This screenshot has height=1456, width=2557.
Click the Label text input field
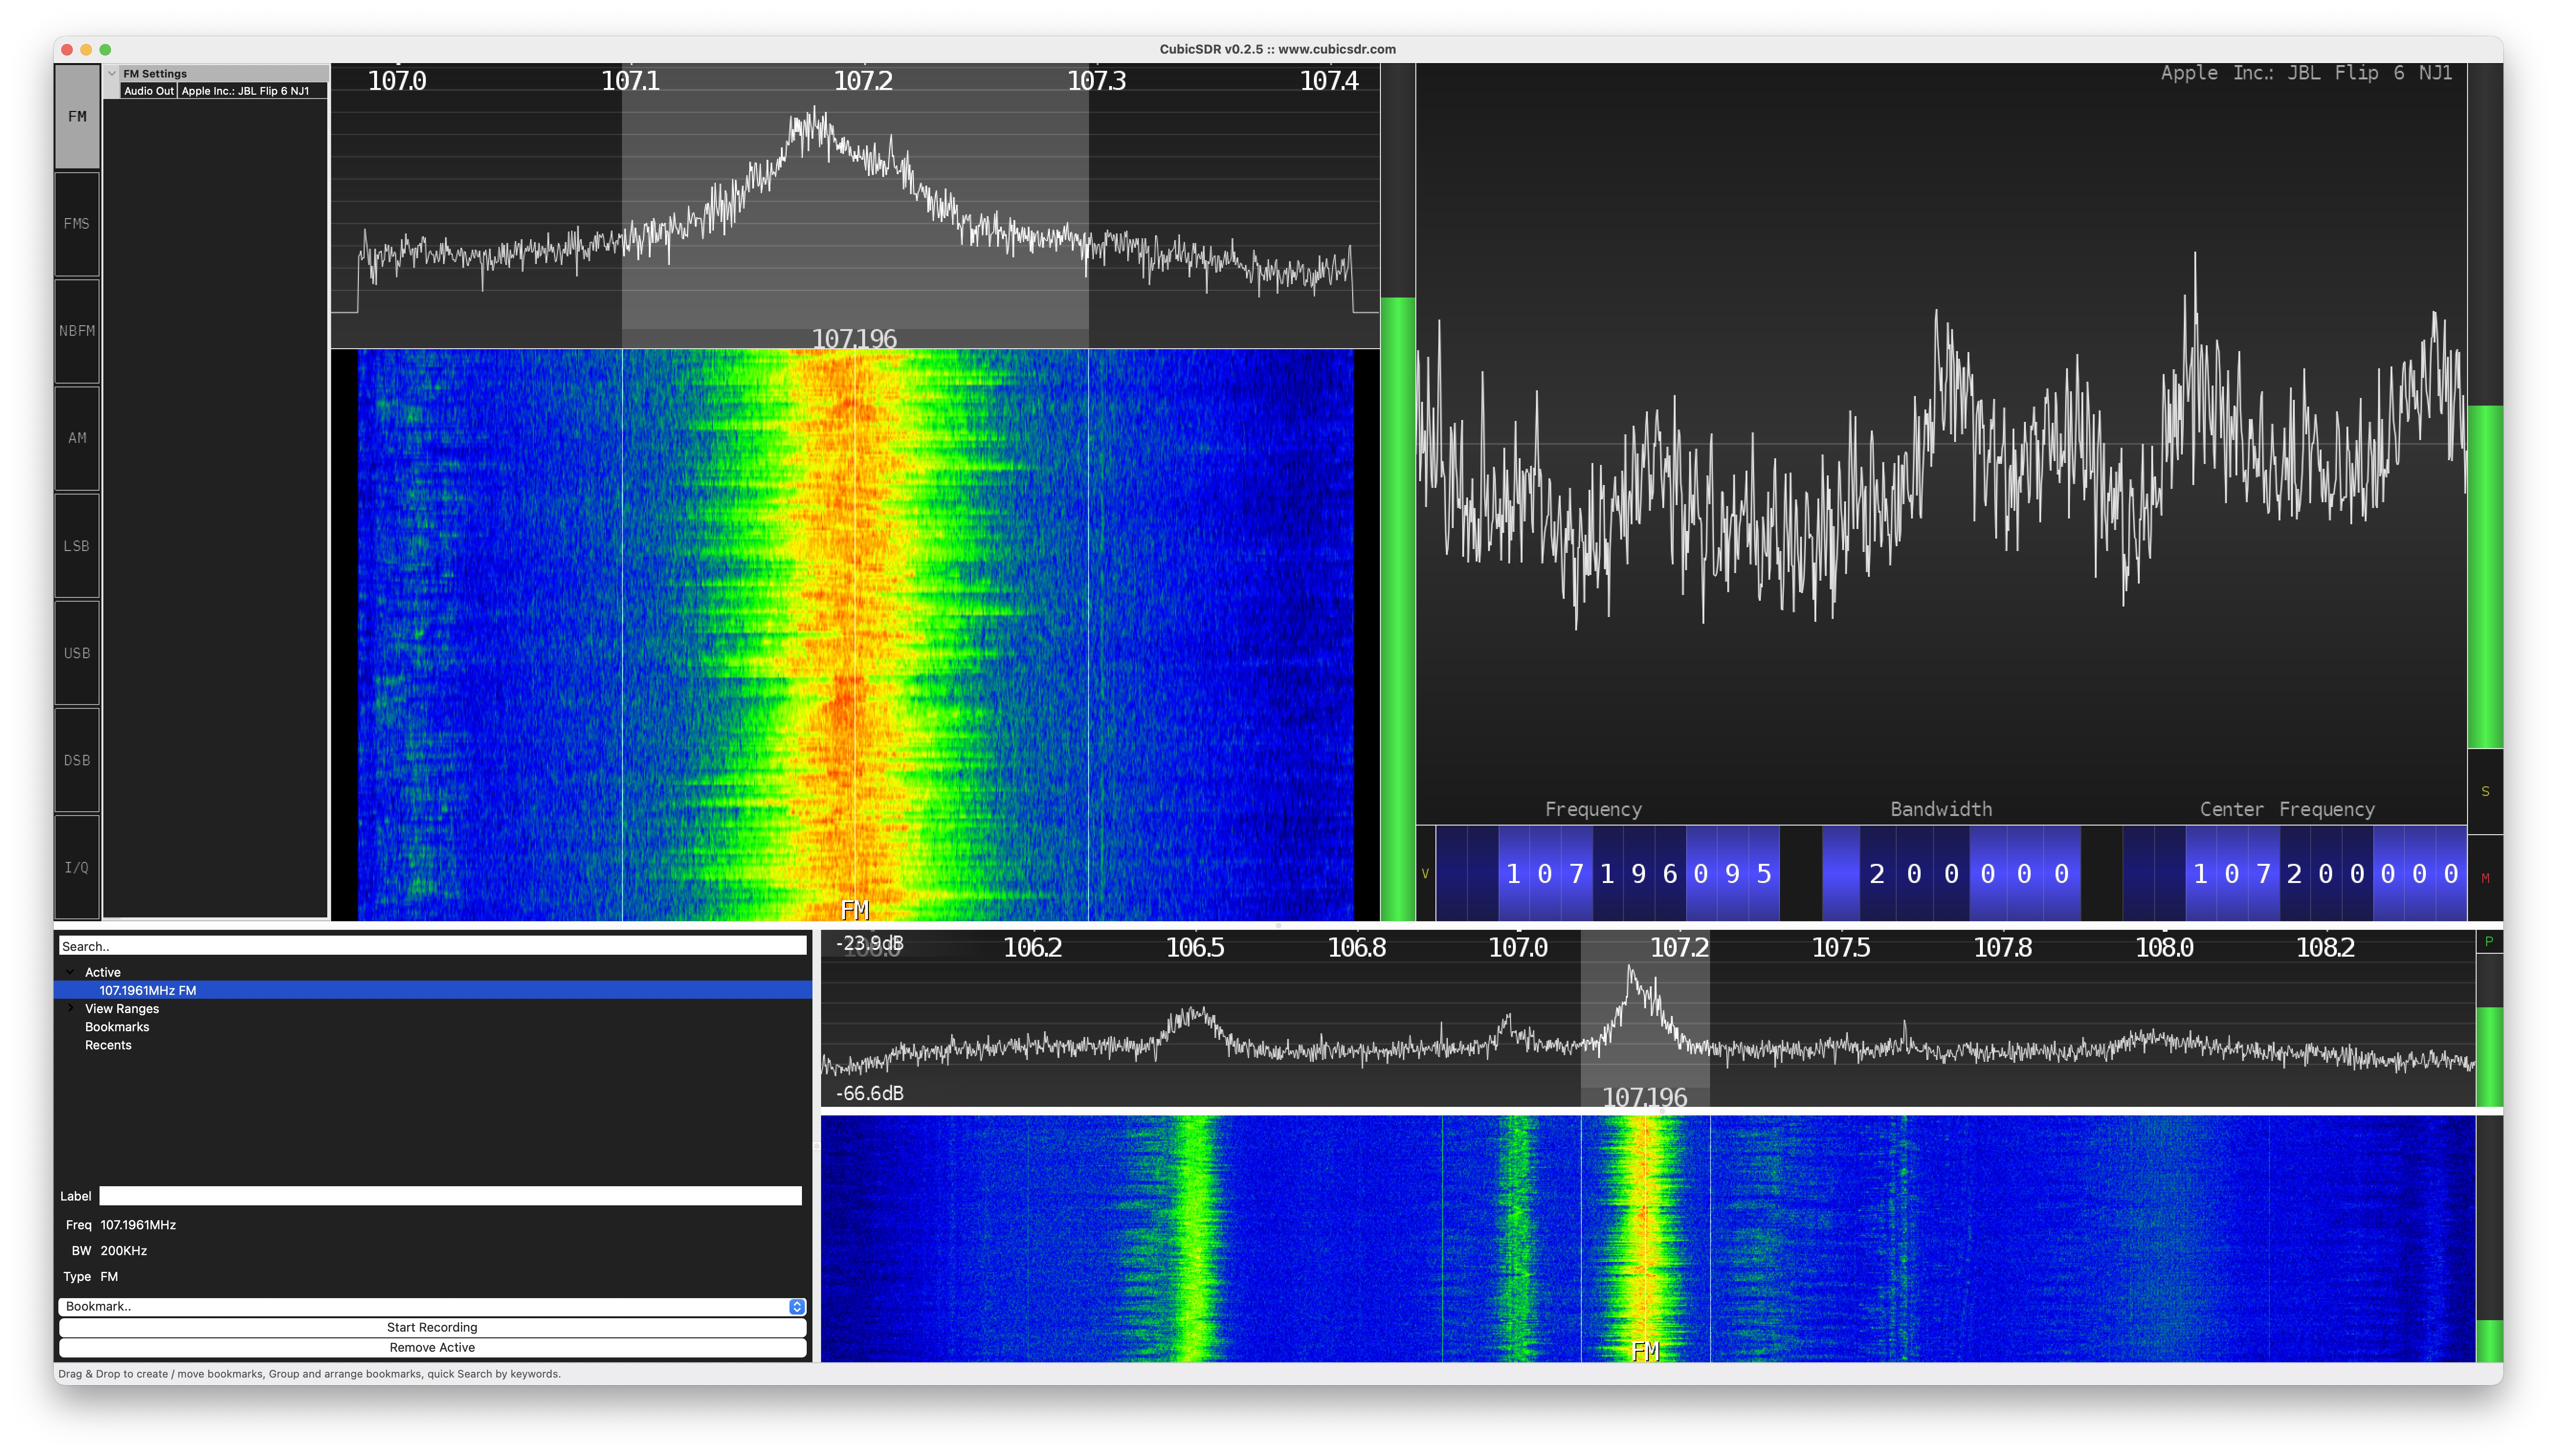click(x=450, y=1195)
